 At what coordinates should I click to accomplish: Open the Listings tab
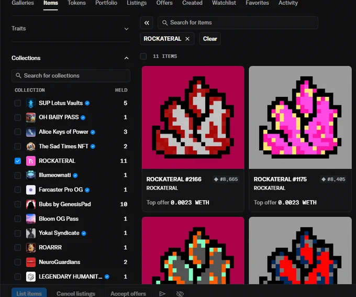(137, 3)
